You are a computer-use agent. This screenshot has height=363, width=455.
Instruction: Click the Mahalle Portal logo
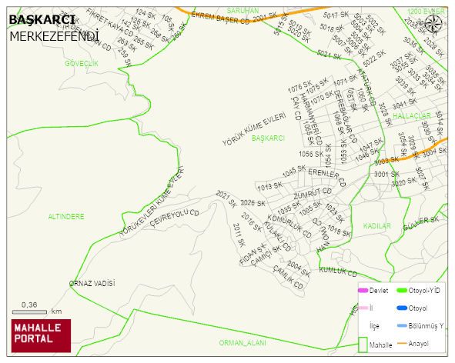point(42,336)
